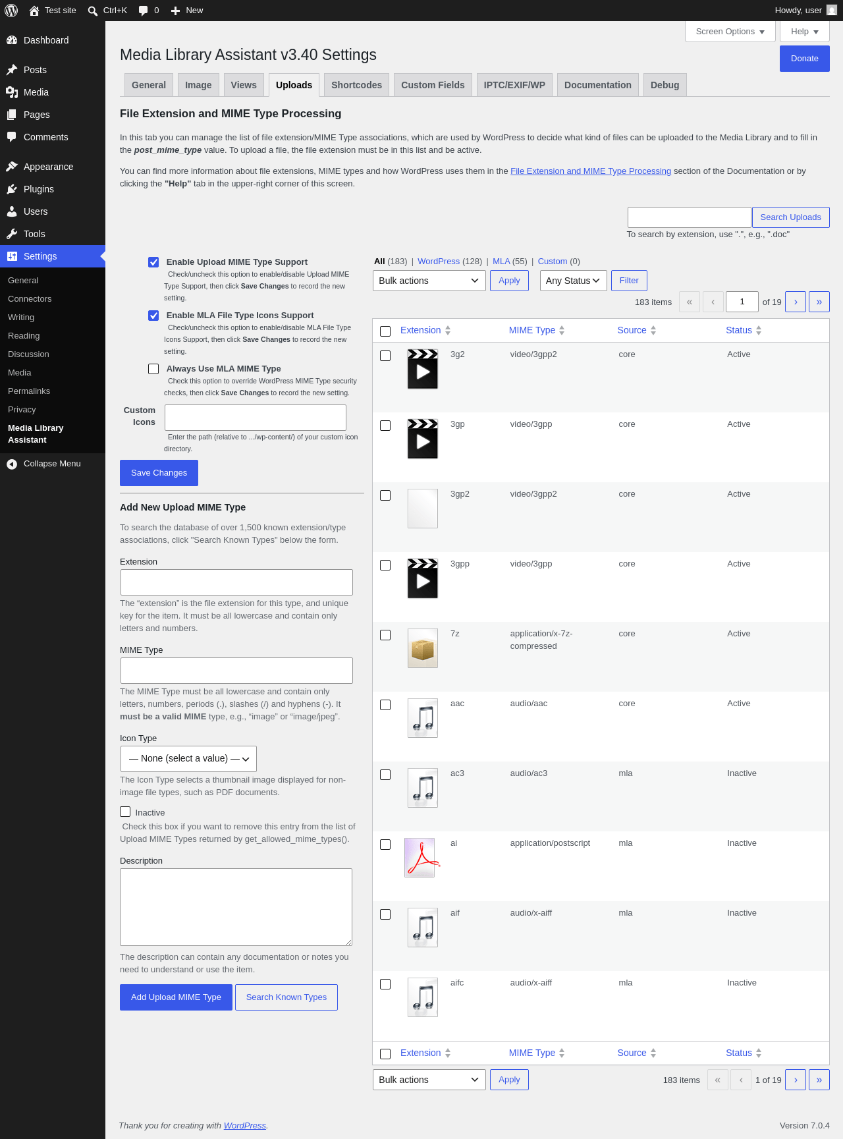Switch to the Image tab
This screenshot has width=843, height=1139.
pyautogui.click(x=198, y=85)
